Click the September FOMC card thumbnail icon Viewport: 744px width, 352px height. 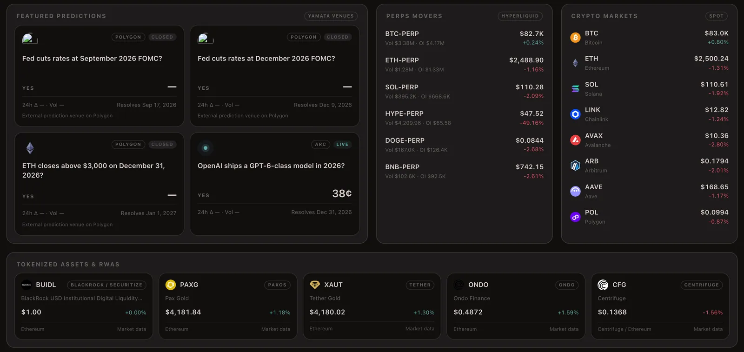click(x=30, y=38)
